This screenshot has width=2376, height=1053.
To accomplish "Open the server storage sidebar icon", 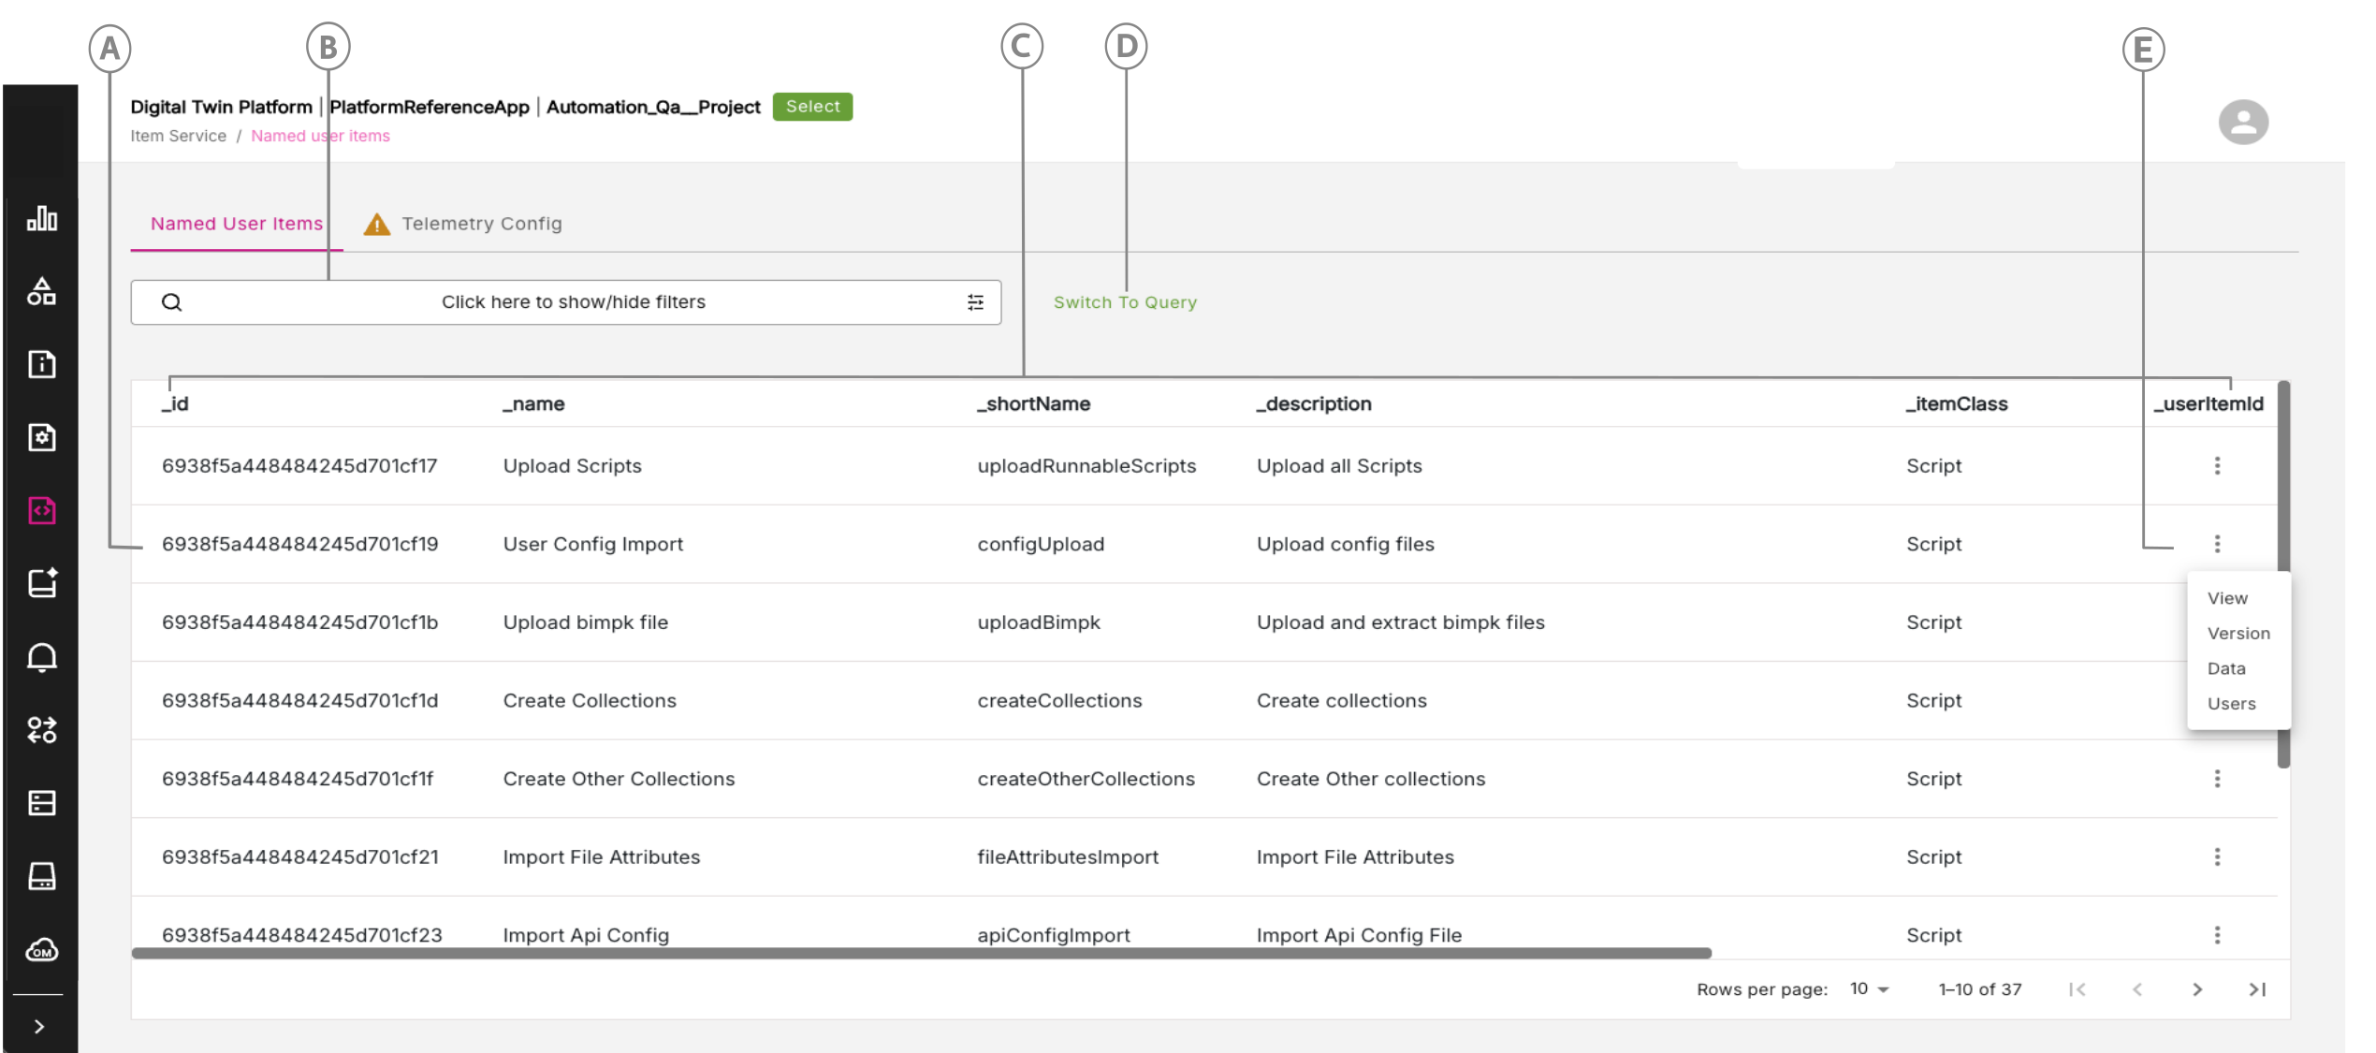I will click(x=42, y=803).
